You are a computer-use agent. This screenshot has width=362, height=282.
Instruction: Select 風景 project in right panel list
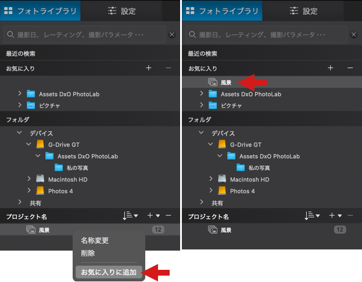pos(272,230)
